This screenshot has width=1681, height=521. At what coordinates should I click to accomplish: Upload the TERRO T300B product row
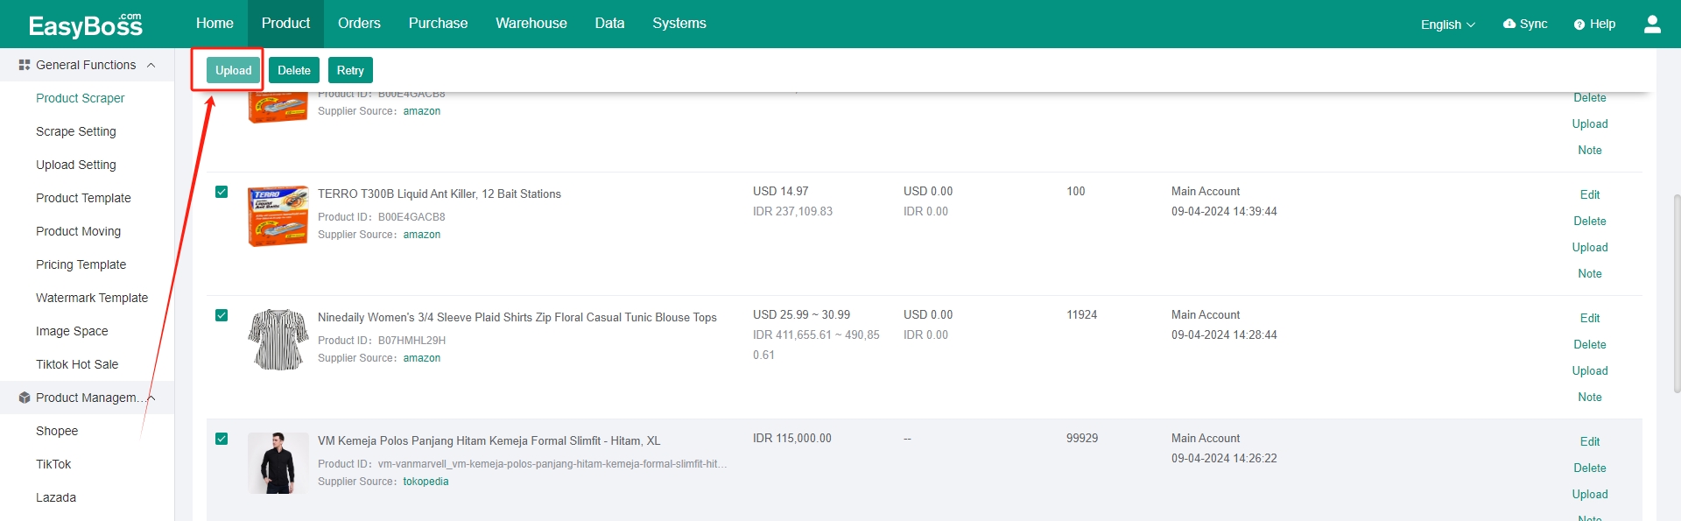(x=1590, y=247)
